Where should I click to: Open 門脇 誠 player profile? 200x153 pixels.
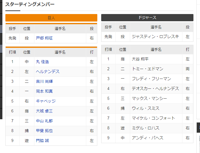tap(42, 140)
